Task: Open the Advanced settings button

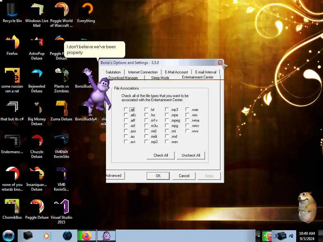Action: pyautogui.click(x=115, y=176)
